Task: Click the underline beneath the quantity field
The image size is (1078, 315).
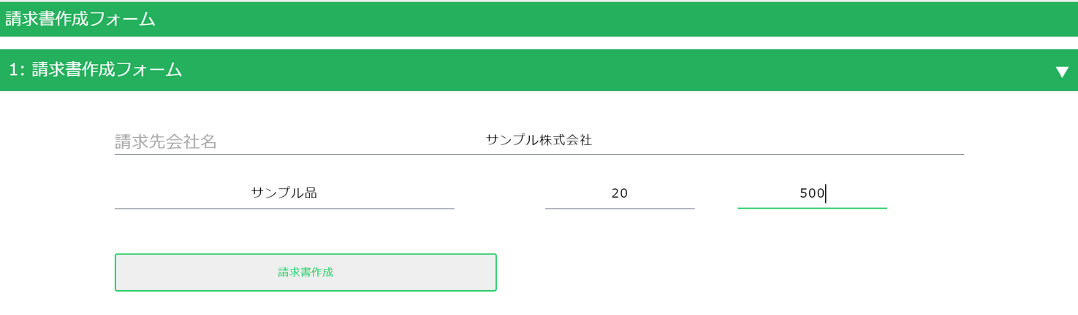Action: coord(619,209)
